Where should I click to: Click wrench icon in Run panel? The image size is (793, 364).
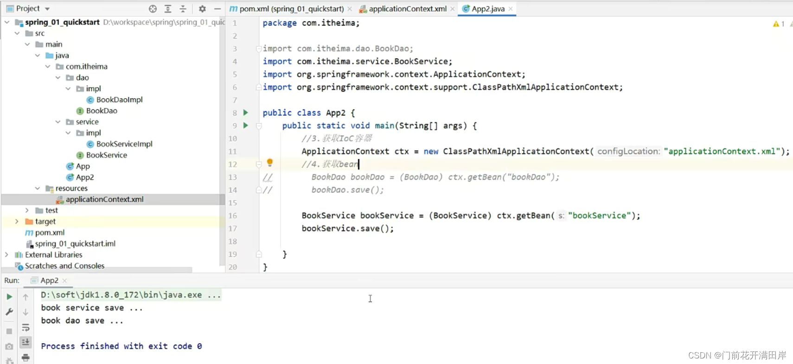[9, 312]
